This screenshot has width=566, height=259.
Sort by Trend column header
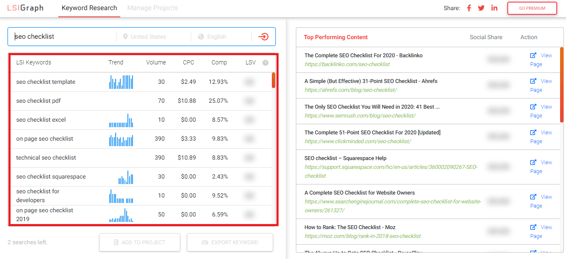pos(116,62)
